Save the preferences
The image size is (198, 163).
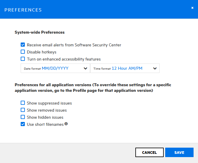click(x=179, y=152)
